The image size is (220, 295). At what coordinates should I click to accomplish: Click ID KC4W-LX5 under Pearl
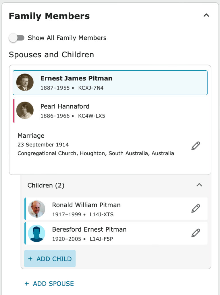click(92, 116)
